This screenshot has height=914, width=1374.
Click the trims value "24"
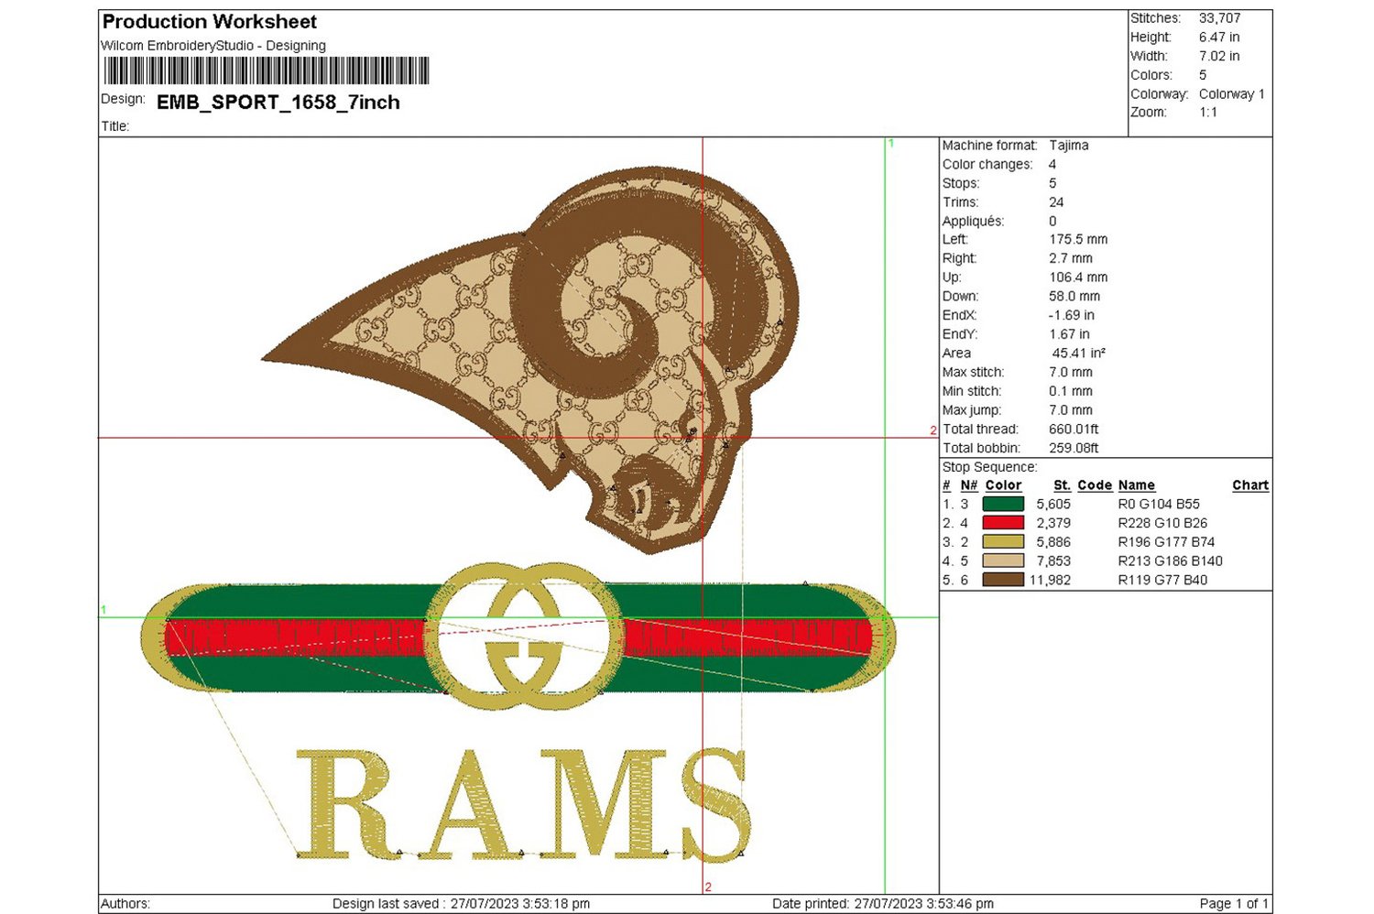(1056, 202)
